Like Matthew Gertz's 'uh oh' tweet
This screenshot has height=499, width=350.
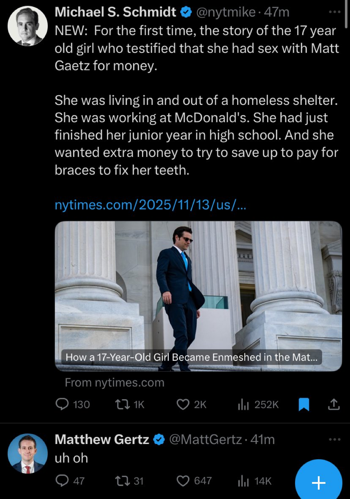pos(183,481)
